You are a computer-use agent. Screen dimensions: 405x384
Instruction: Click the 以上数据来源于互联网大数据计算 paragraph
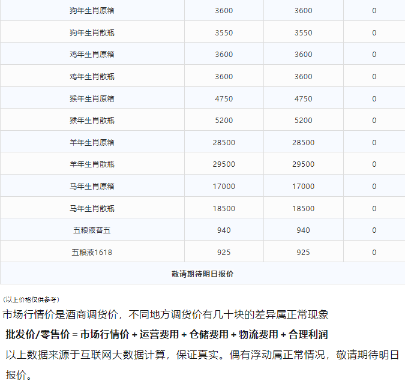203,365
